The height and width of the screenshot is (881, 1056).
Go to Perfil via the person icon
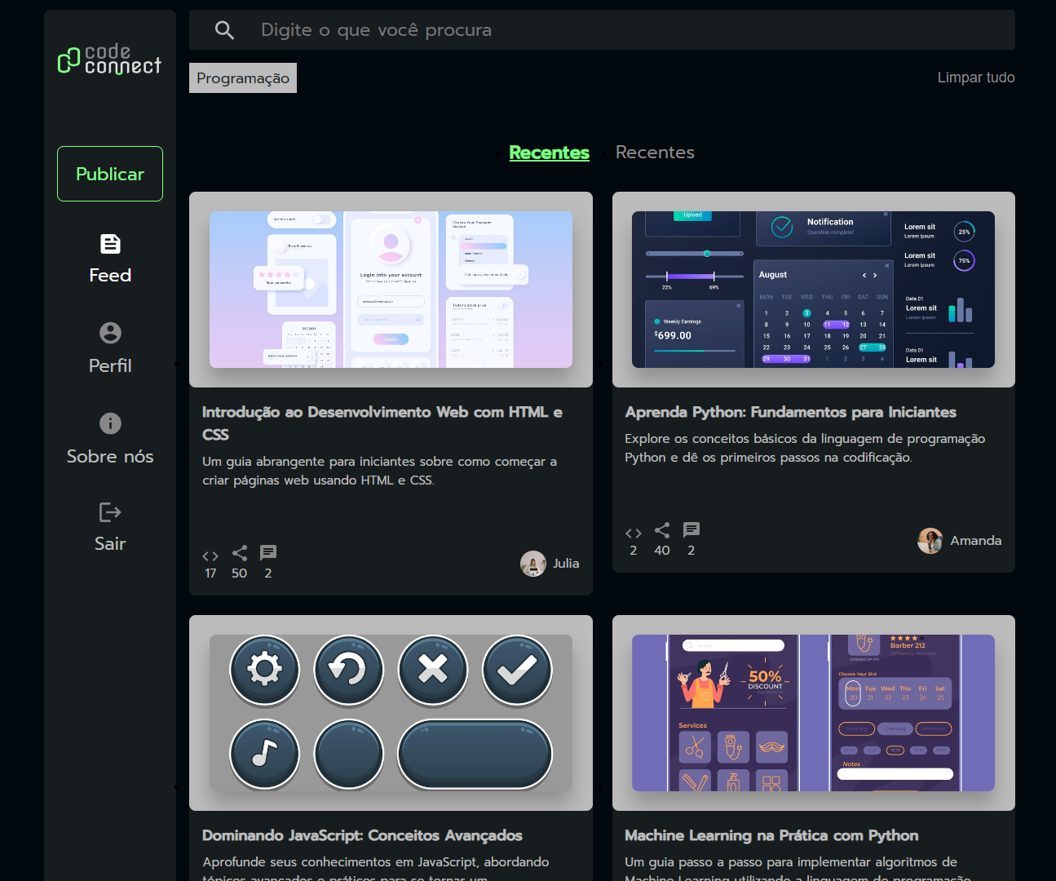pos(110,333)
